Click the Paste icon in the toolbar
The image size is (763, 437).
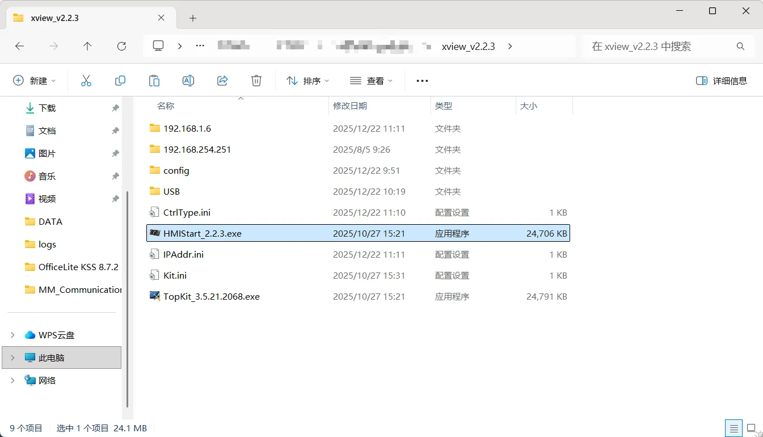154,80
